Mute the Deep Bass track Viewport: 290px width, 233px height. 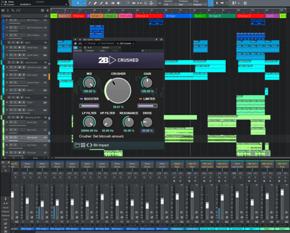tap(11, 47)
